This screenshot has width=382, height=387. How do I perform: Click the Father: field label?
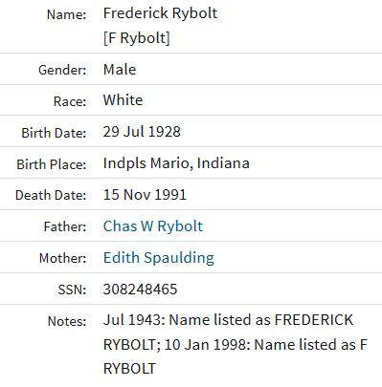65,226
